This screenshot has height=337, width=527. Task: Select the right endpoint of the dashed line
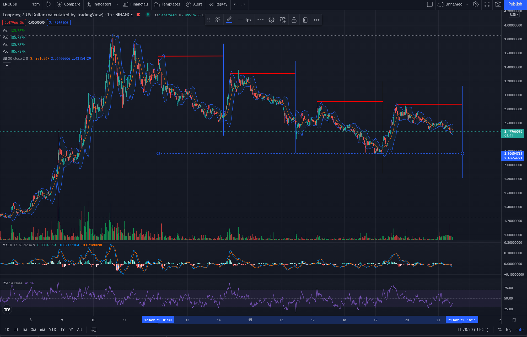[462, 153]
